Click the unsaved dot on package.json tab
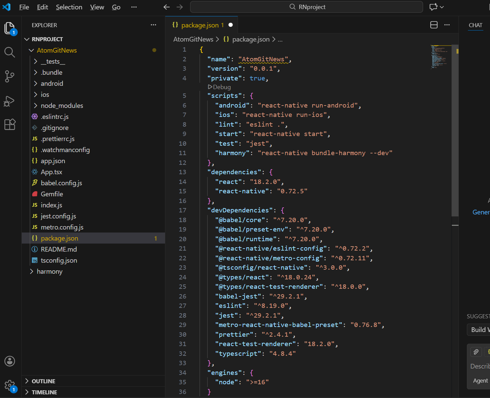490x398 pixels. click(x=231, y=25)
